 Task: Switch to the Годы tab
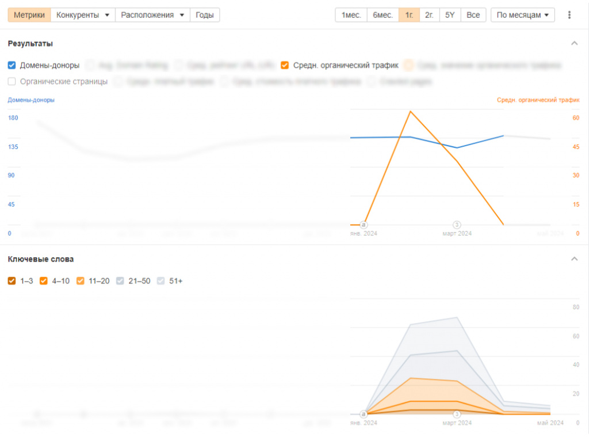tap(205, 15)
